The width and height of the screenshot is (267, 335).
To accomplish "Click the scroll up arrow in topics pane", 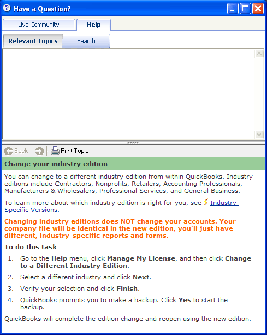I will point(259,54).
